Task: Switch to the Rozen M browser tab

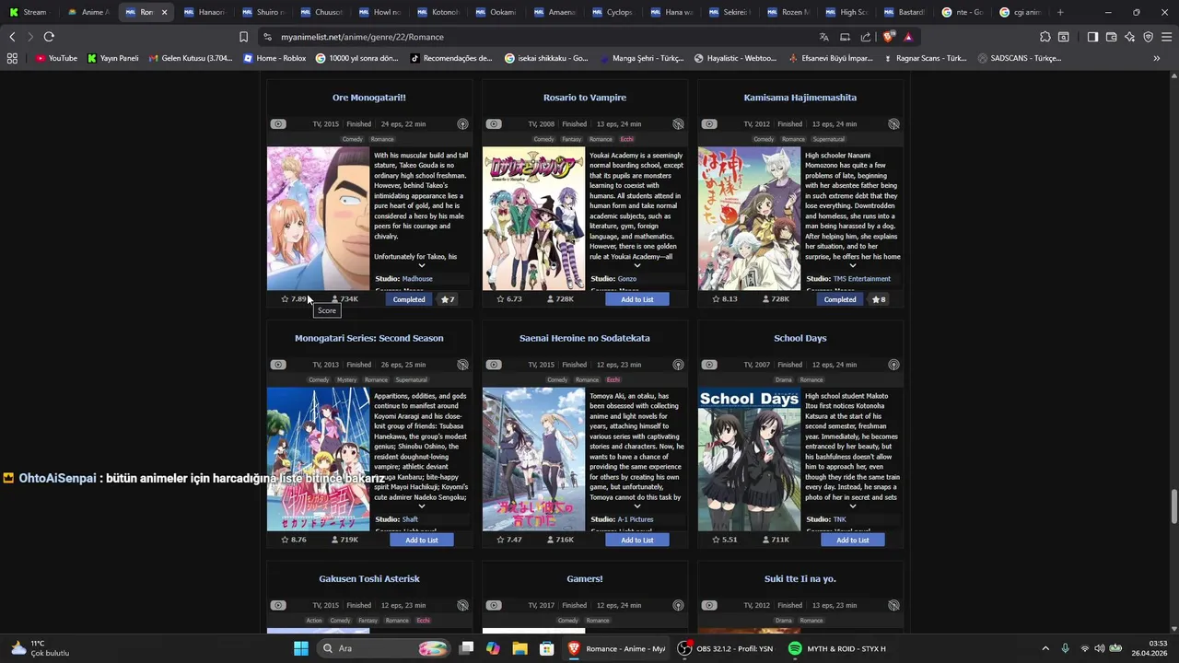Action: (x=788, y=12)
